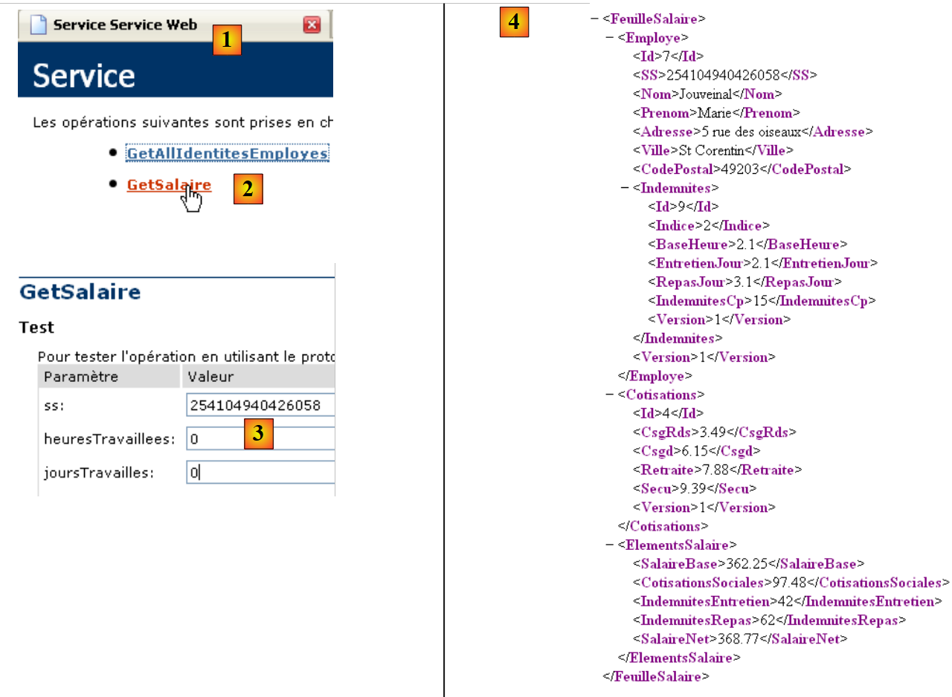Image resolution: width=952 pixels, height=697 pixels.
Task: Collapse the Indemnites XML node
Action: [625, 188]
